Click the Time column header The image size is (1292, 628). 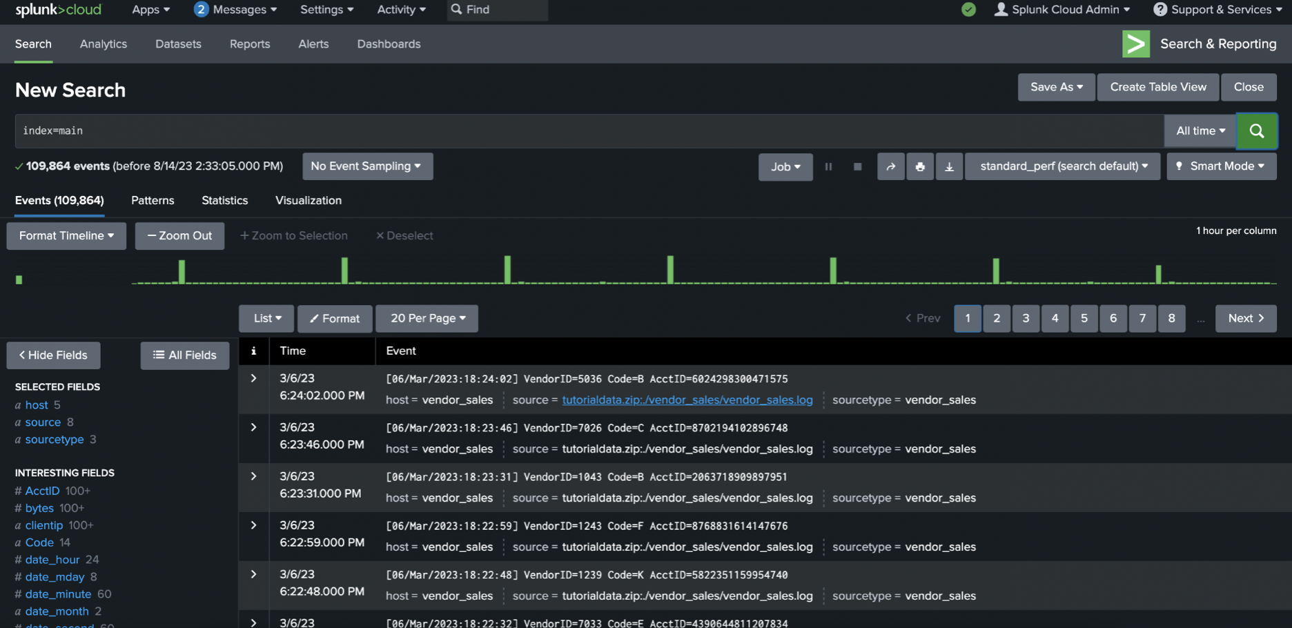pos(293,351)
